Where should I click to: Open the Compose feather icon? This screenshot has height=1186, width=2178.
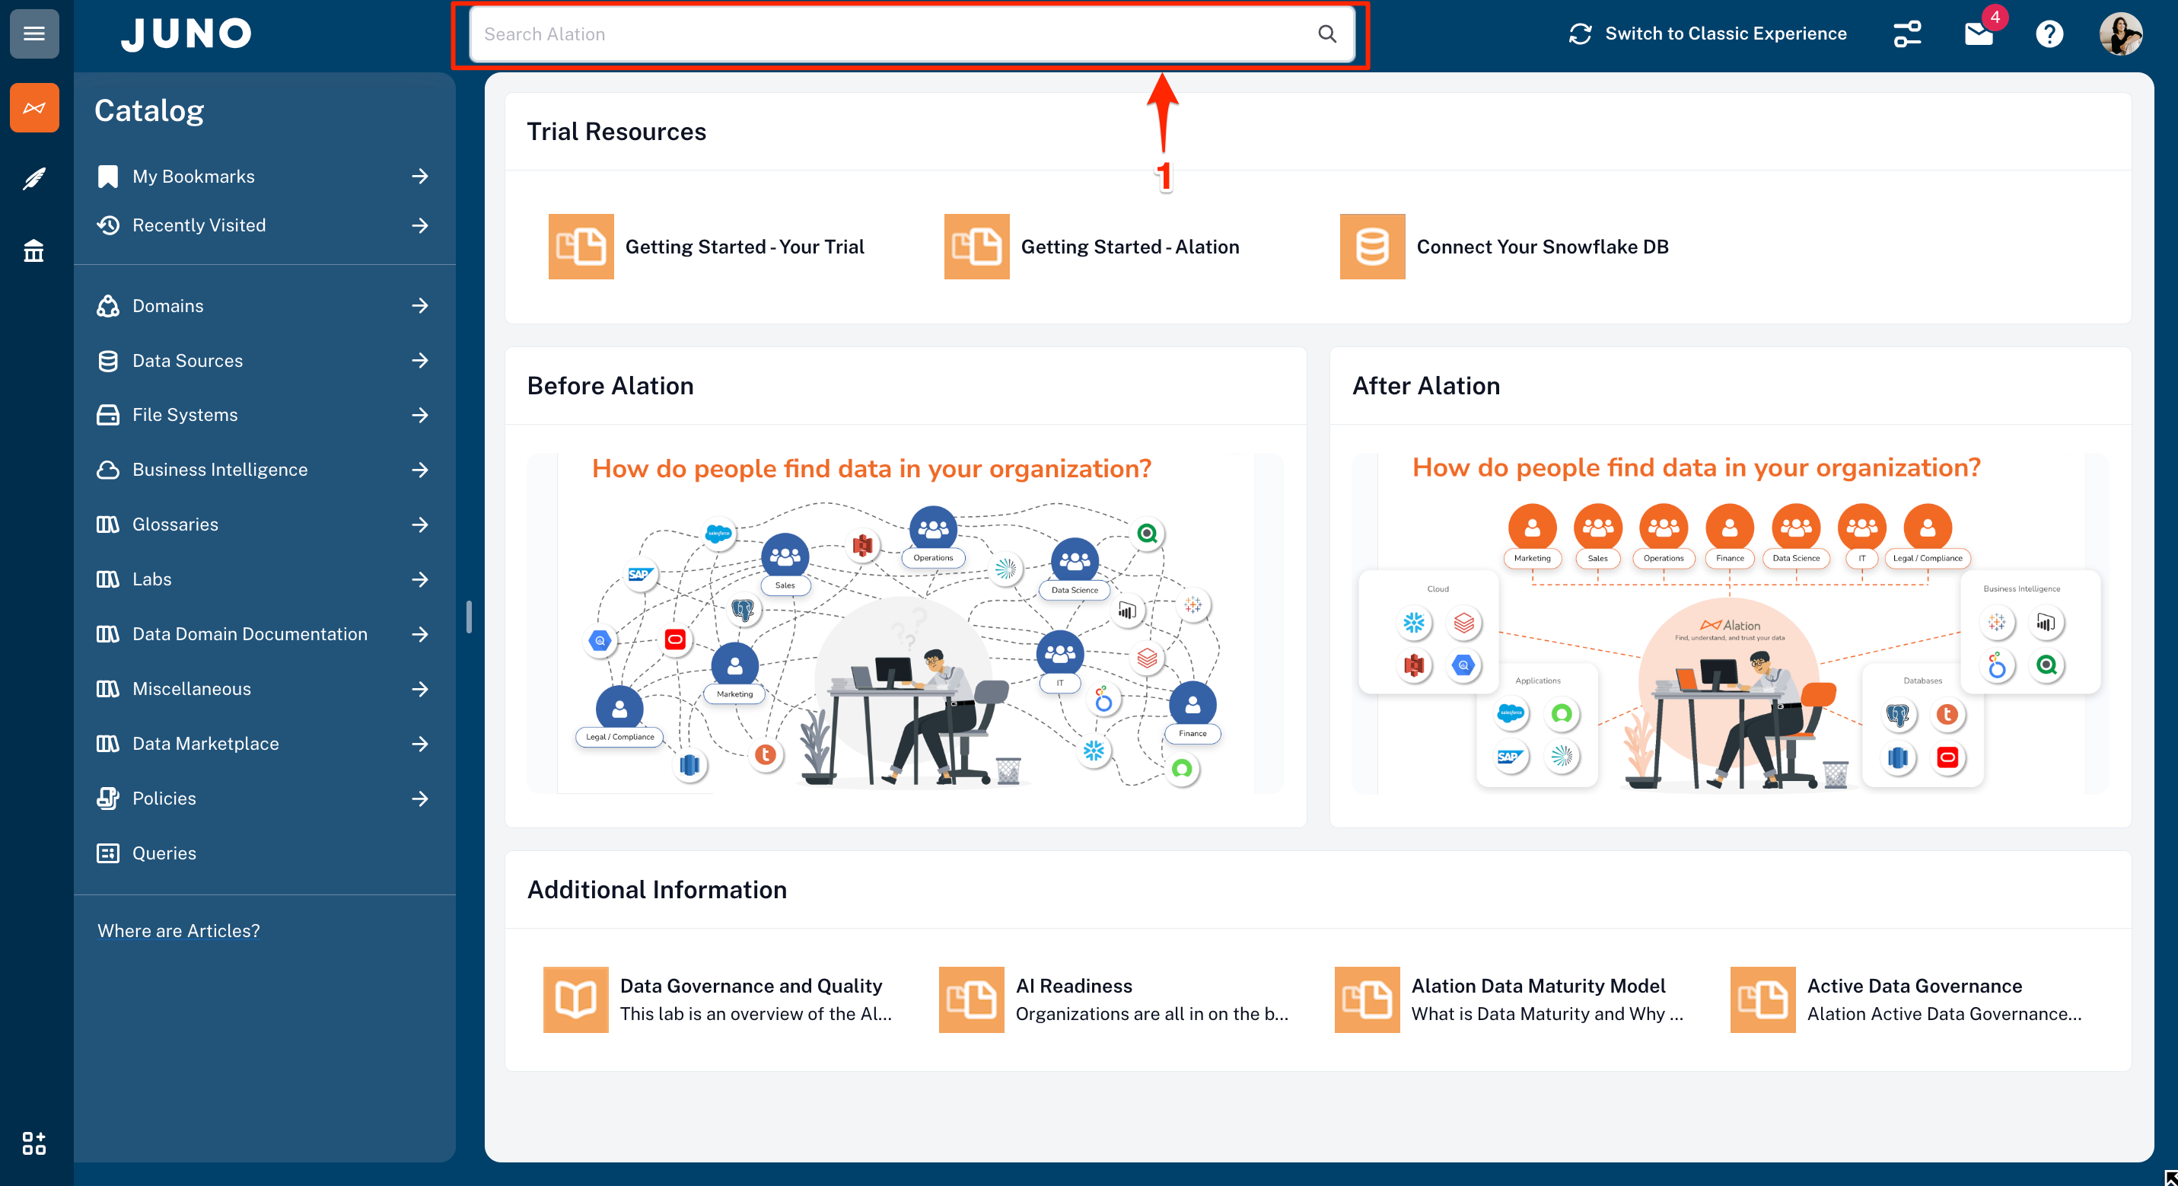tap(33, 178)
